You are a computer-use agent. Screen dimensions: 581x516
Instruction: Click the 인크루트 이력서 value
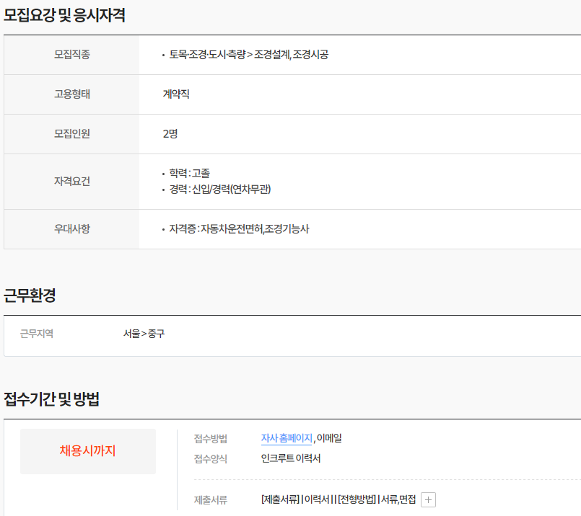291,458
